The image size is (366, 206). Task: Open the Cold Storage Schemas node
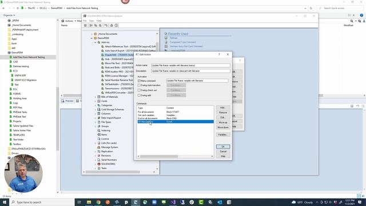[113, 109]
